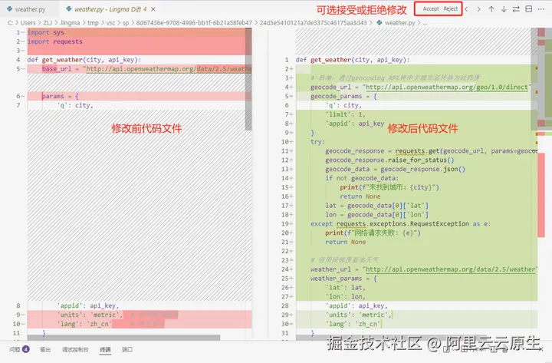Open the .lingma breadcrumb segment

pos(70,23)
